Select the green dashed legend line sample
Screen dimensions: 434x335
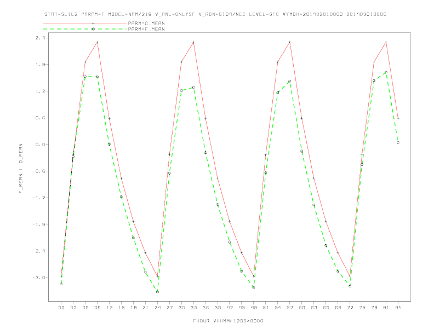pyautogui.click(x=85, y=29)
